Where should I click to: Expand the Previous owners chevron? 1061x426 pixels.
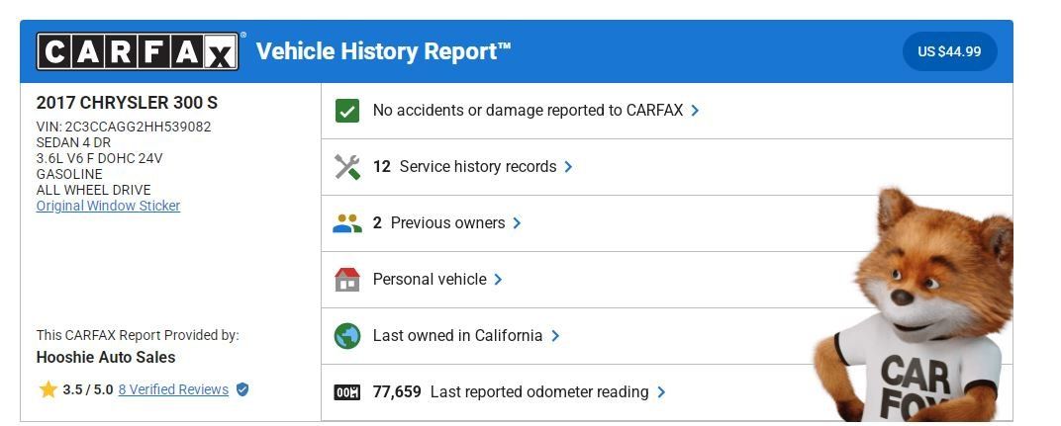click(517, 223)
